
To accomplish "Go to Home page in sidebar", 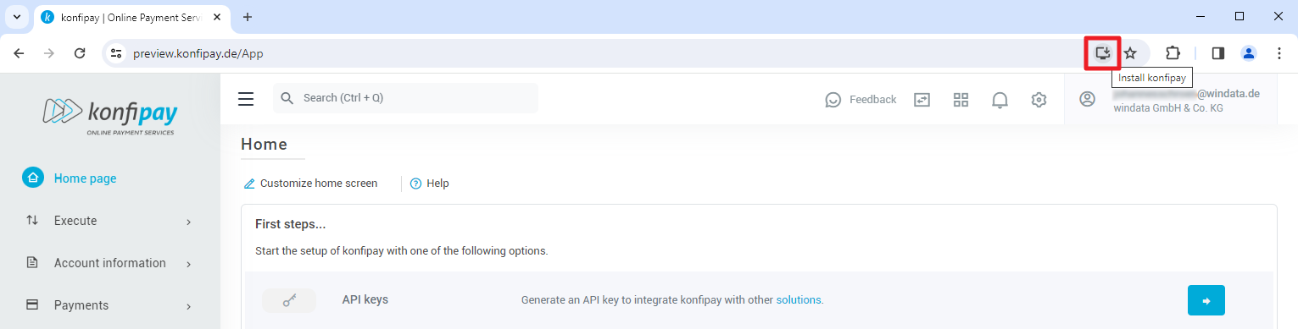I will (85, 178).
